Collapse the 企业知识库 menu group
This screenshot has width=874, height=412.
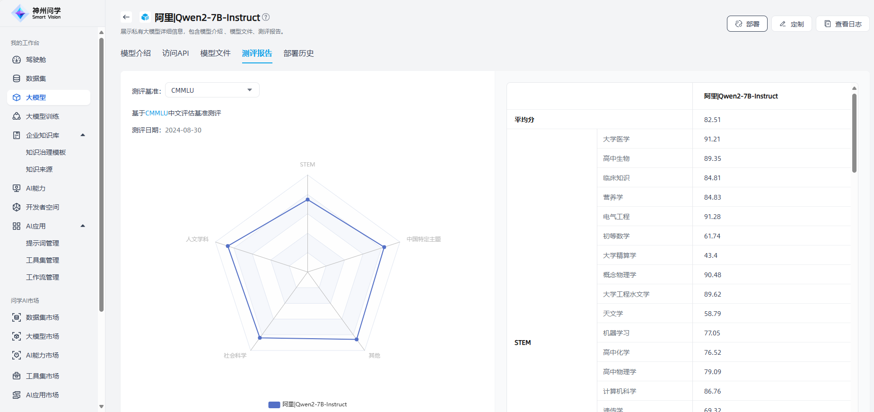[x=83, y=135]
